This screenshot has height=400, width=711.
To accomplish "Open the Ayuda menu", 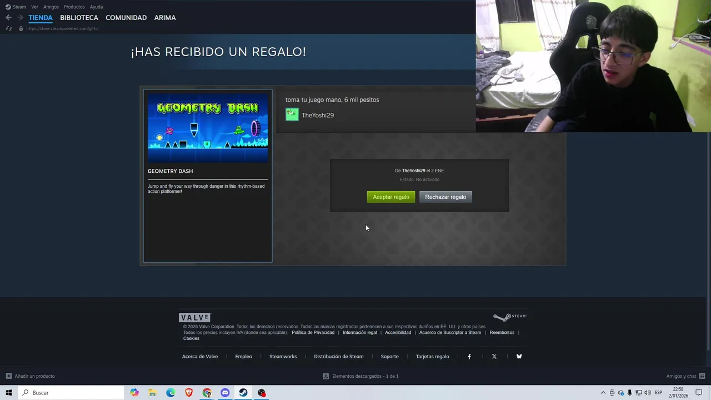I will coord(96,7).
